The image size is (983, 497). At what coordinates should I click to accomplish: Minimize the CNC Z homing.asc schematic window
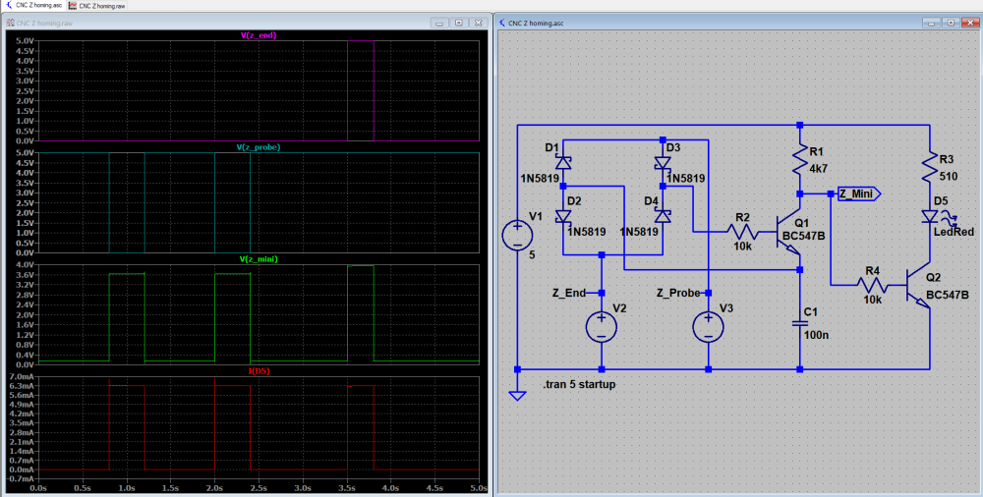[932, 23]
